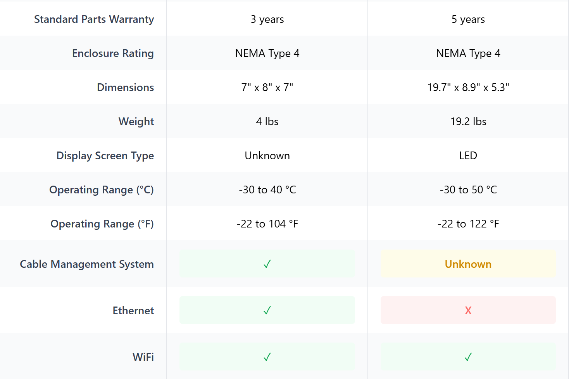The height and width of the screenshot is (379, 569).
Task: Click the red X in the Ethernet row
Action: pyautogui.click(x=468, y=310)
